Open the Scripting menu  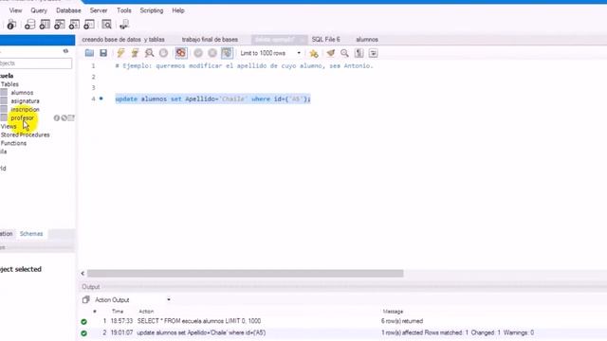point(152,10)
